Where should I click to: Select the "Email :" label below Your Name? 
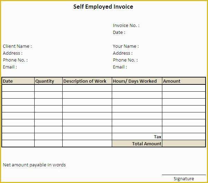(120, 67)
